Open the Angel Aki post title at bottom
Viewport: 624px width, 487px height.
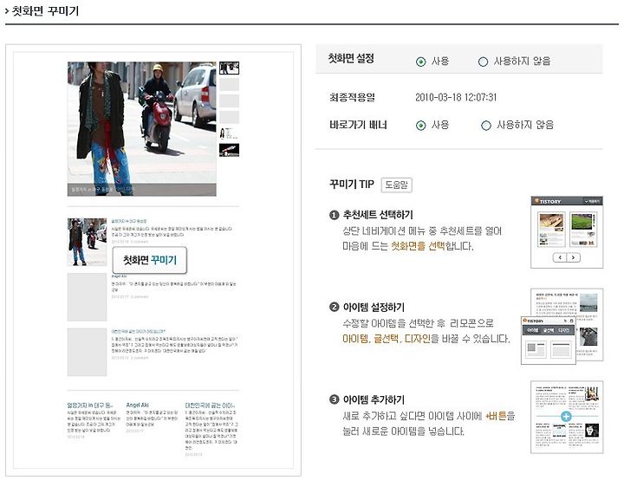point(137,405)
